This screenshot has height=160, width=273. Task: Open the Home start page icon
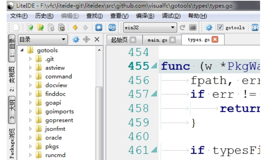point(99,28)
